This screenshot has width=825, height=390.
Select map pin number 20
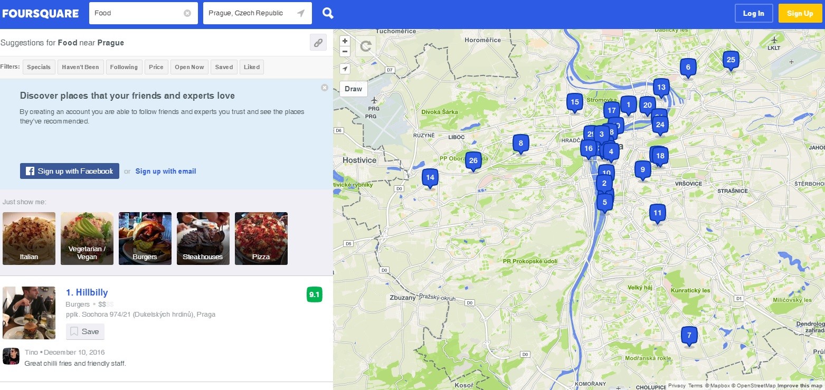pos(647,106)
